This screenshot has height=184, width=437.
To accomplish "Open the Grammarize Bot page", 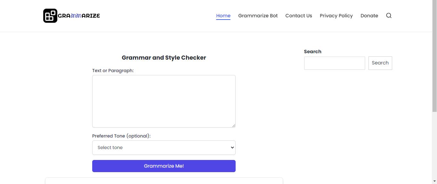I will (x=258, y=16).
